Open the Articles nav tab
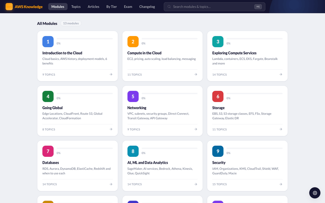The image size is (325, 203). 94,6
